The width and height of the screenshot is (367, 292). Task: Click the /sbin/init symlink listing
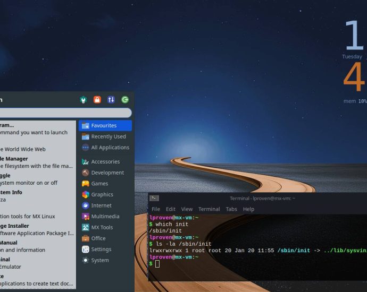258,251
